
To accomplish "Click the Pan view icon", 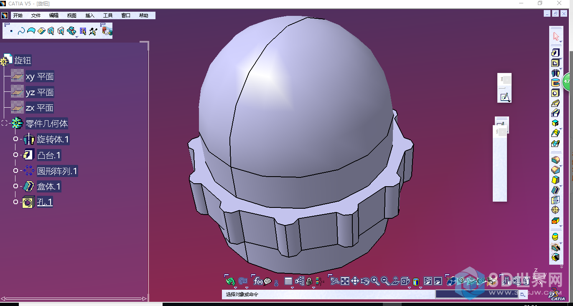I will click(355, 281).
